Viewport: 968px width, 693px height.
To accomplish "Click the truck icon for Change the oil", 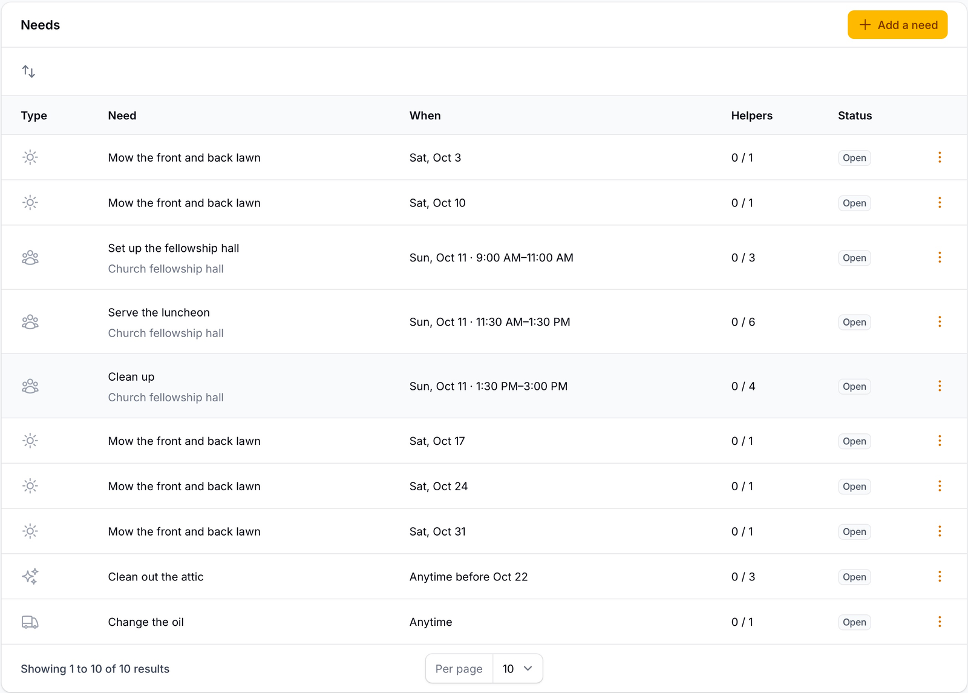I will [x=30, y=622].
